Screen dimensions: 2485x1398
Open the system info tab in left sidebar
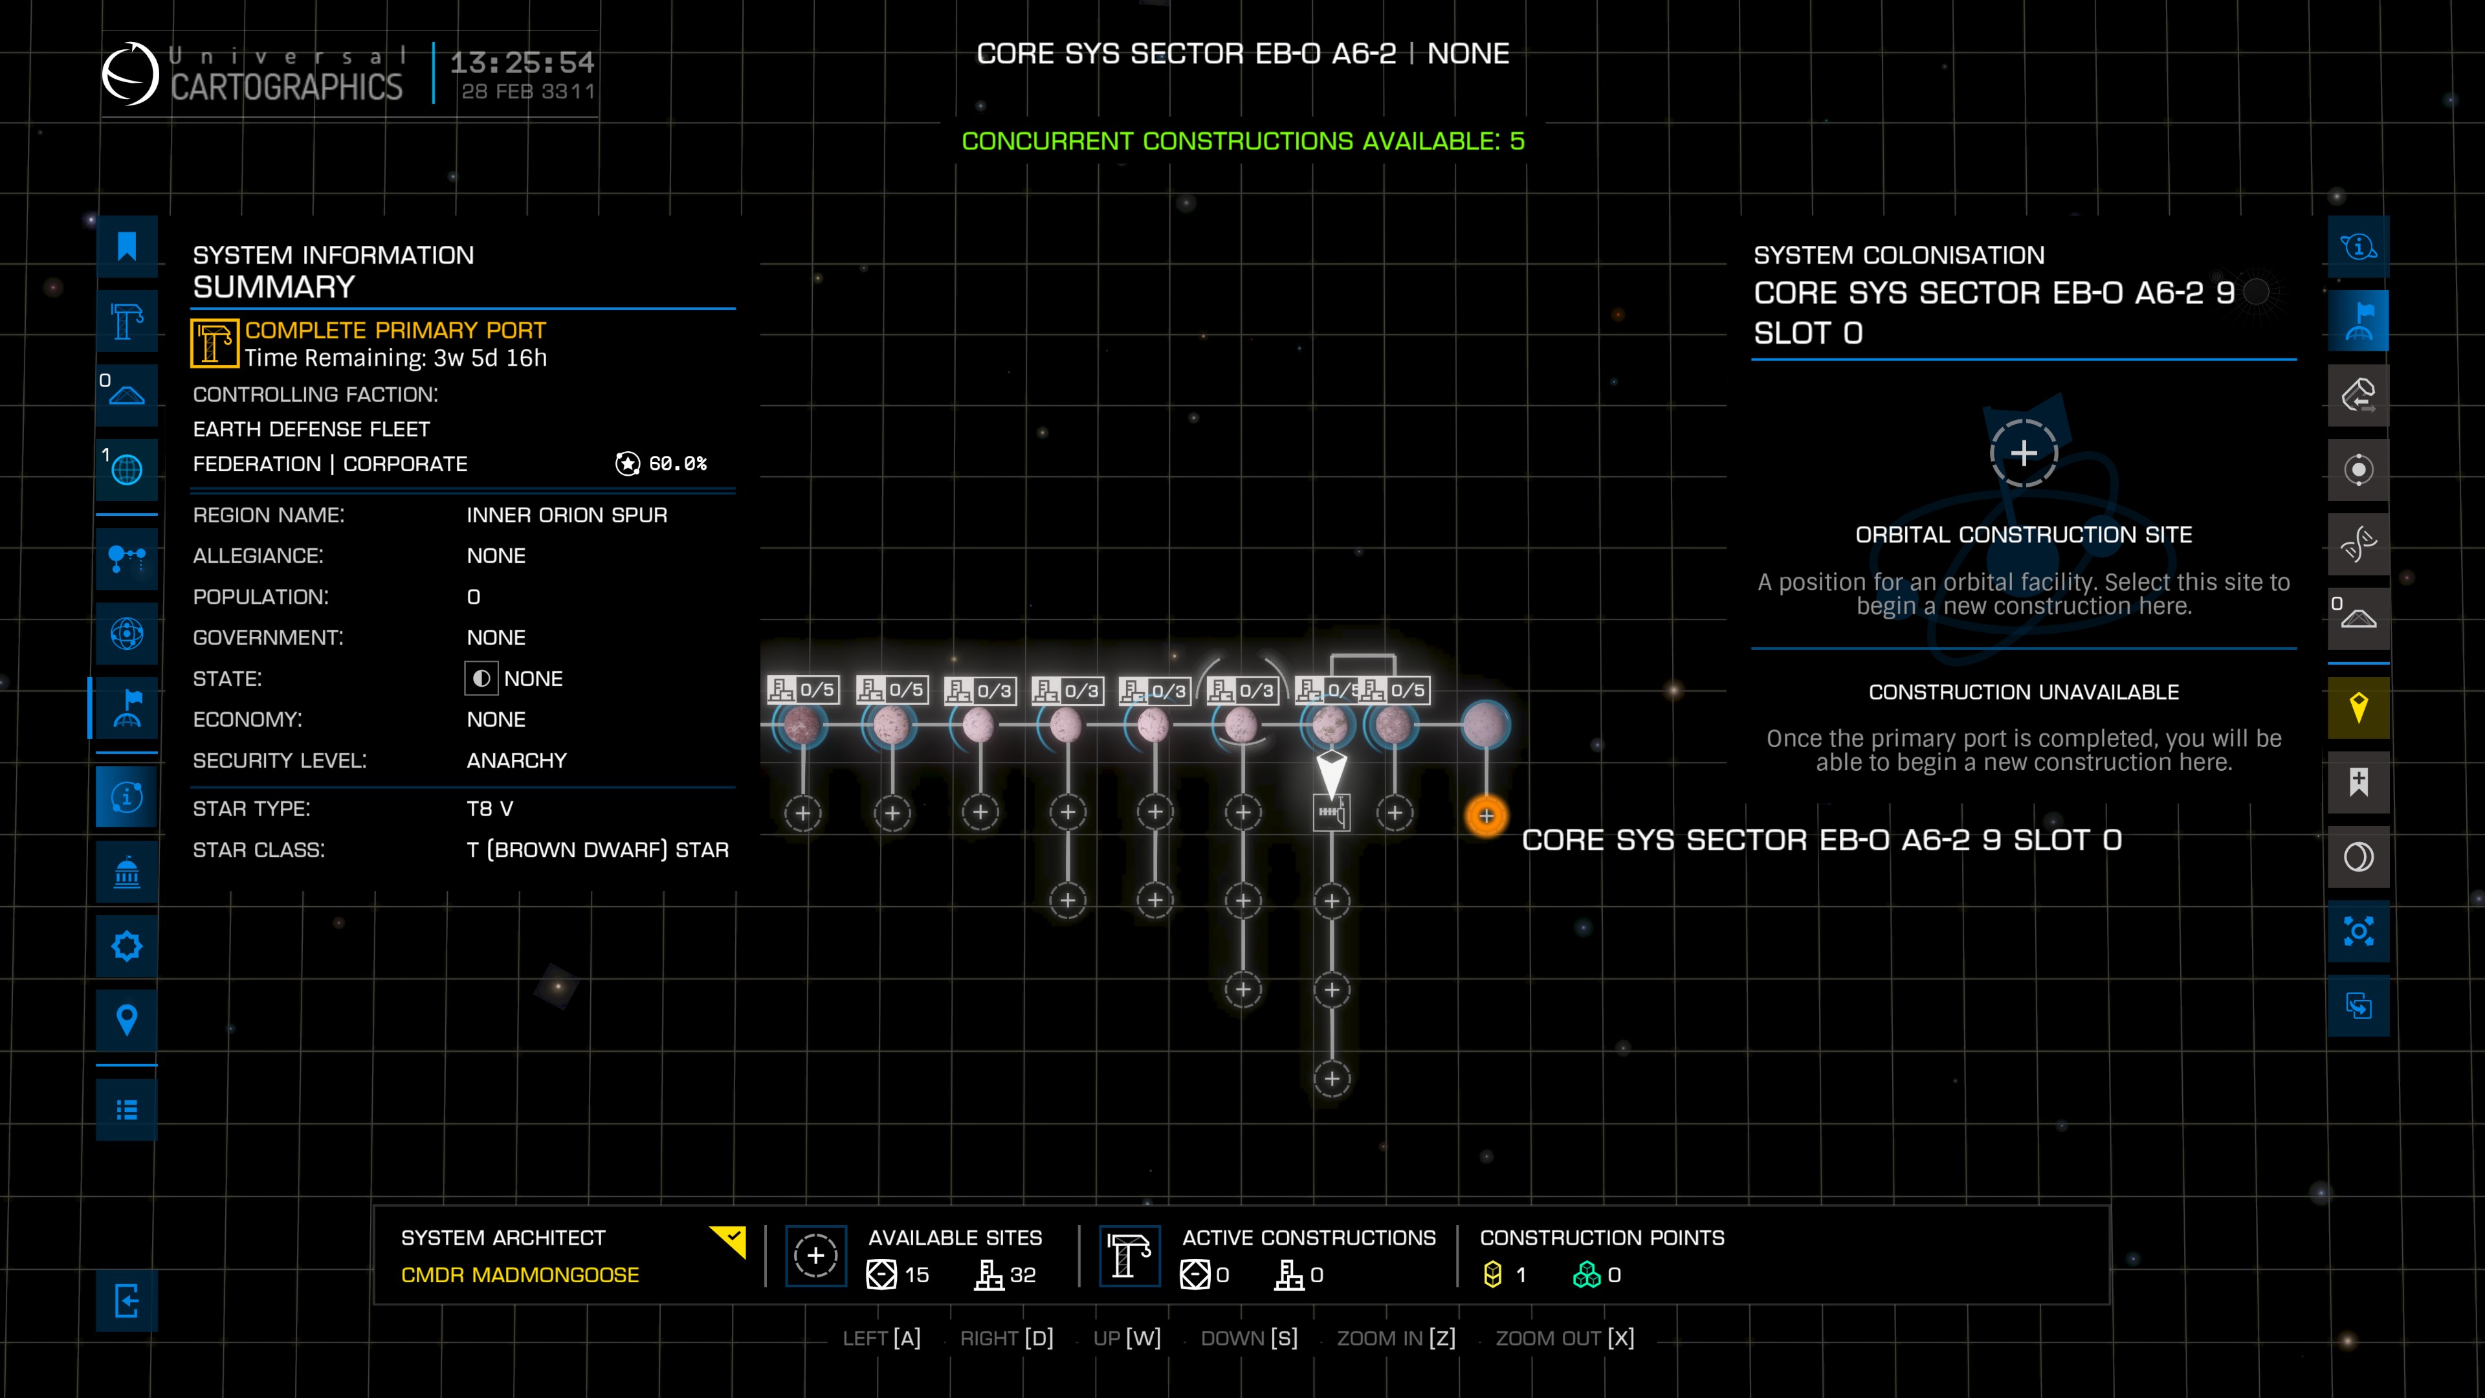click(126, 797)
